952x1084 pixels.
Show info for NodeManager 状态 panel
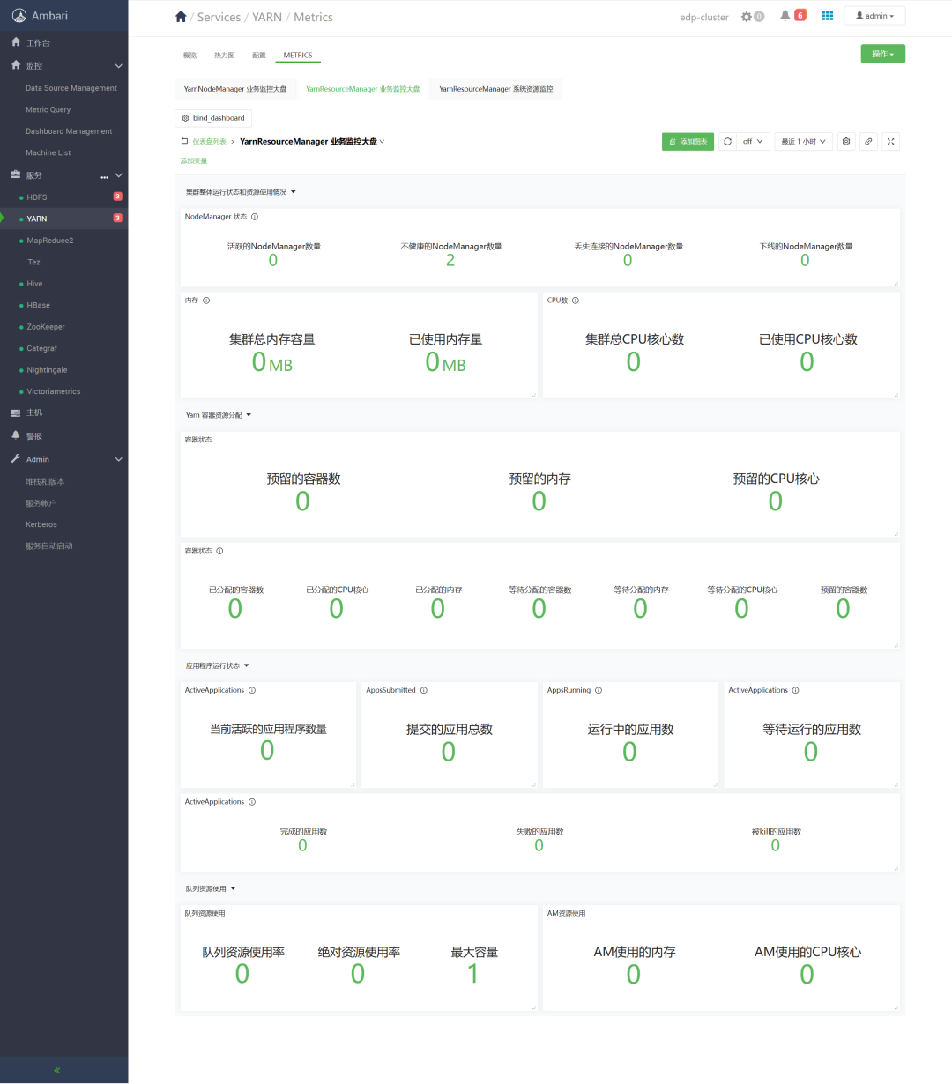(255, 217)
